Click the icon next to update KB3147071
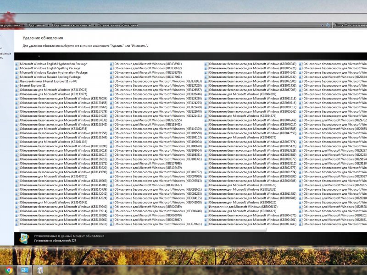Image resolution: width=367 pixels, height=275 pixels. tap(17, 176)
